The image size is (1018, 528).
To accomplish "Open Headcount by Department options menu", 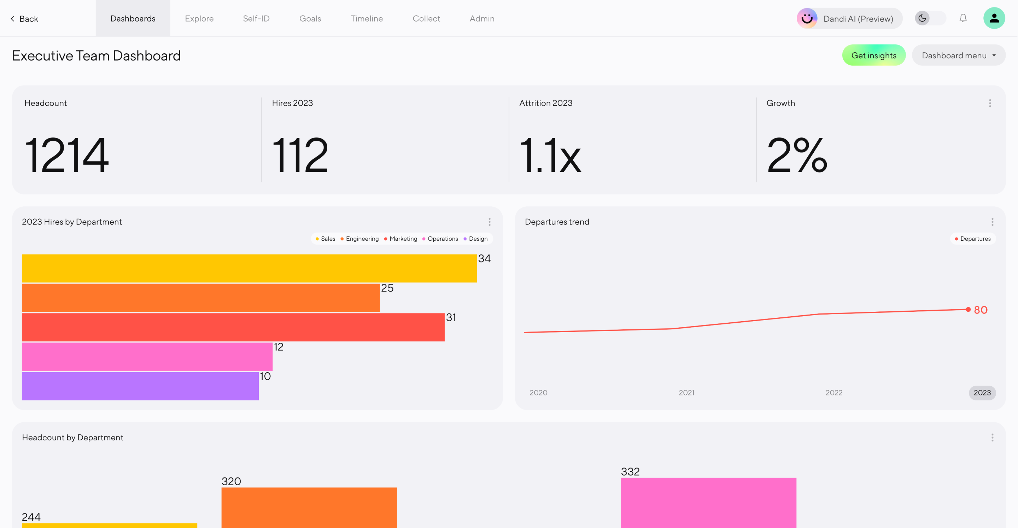I will pyautogui.click(x=992, y=438).
